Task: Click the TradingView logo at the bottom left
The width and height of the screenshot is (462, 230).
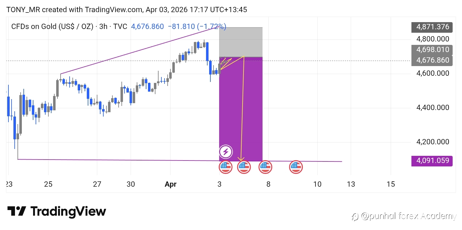Action: [57, 212]
